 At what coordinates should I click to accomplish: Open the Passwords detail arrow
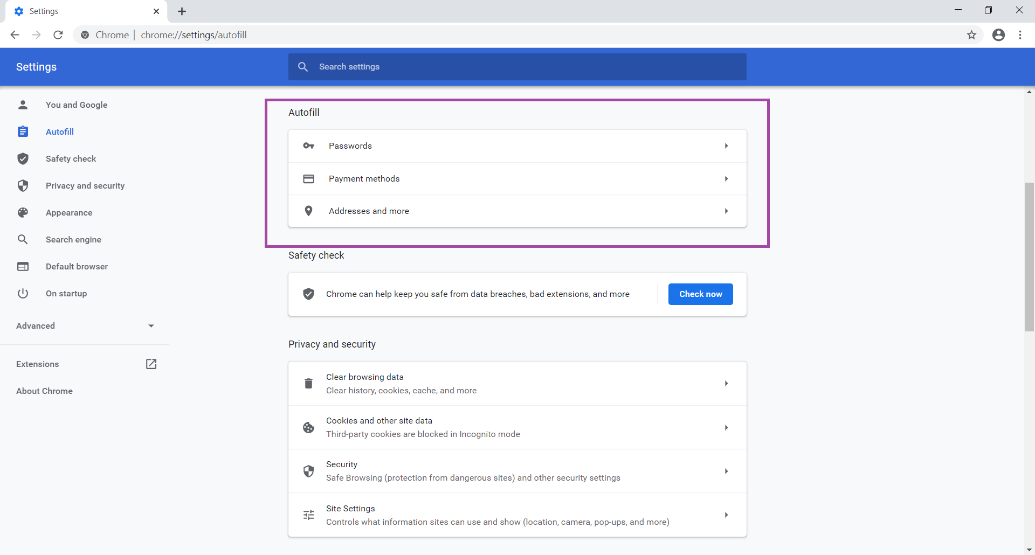(x=726, y=145)
